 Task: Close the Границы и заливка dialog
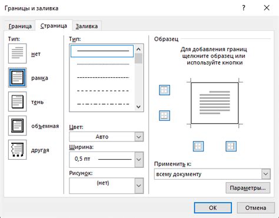(267, 8)
